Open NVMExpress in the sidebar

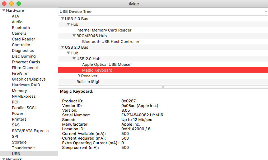coord(24,96)
